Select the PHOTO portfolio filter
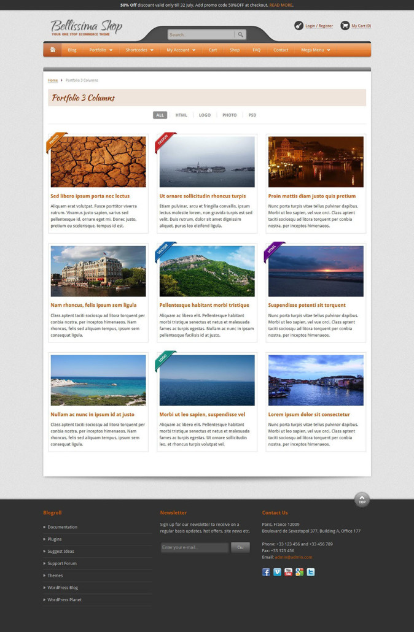Viewport: 414px width, 632px height. click(230, 115)
